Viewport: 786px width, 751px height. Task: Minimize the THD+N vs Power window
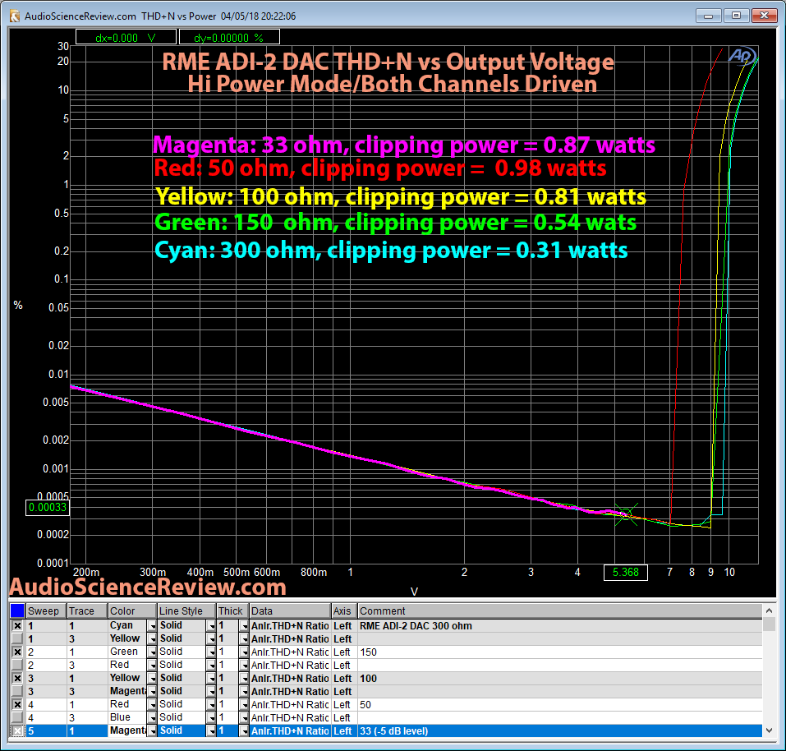point(708,16)
